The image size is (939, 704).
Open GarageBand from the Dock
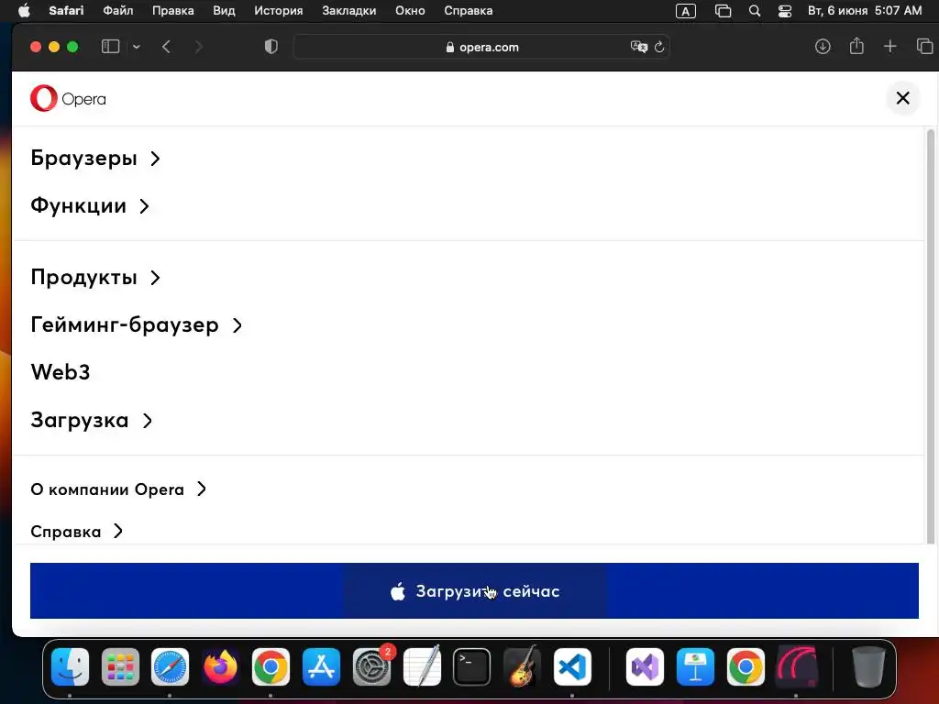click(x=522, y=666)
